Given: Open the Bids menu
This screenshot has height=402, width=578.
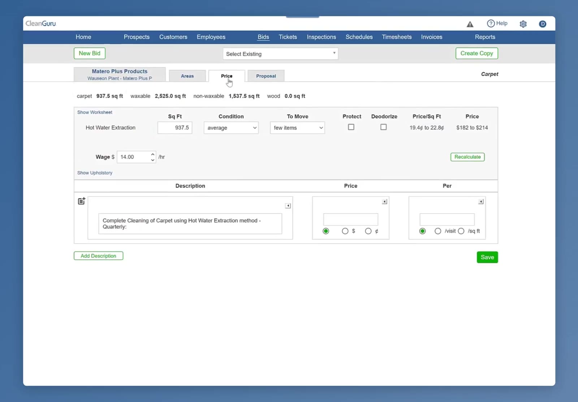Looking at the screenshot, I should (x=263, y=37).
